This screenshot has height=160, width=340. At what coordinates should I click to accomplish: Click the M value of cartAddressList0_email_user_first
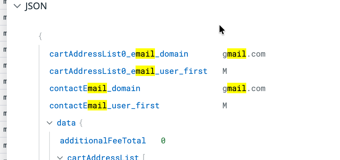click(225, 71)
